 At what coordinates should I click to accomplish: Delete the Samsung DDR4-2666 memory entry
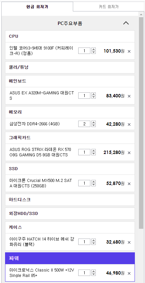point(129,124)
